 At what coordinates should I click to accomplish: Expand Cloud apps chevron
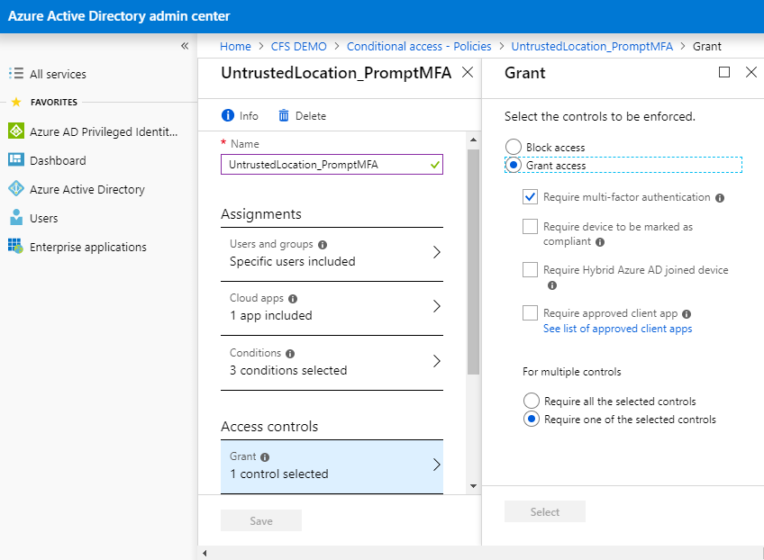coord(437,306)
